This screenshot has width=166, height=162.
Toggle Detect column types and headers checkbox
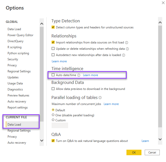[x=53, y=27]
